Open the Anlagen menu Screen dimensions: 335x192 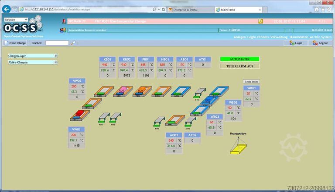(x=240, y=37)
